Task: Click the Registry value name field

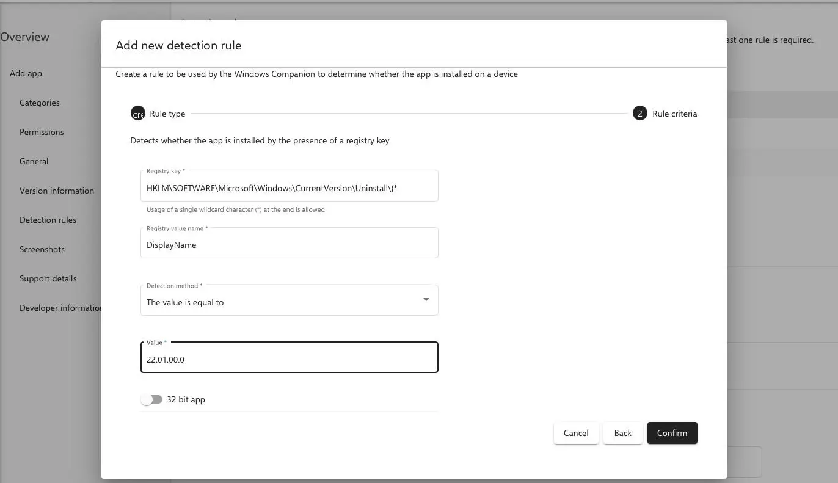Action: point(289,245)
